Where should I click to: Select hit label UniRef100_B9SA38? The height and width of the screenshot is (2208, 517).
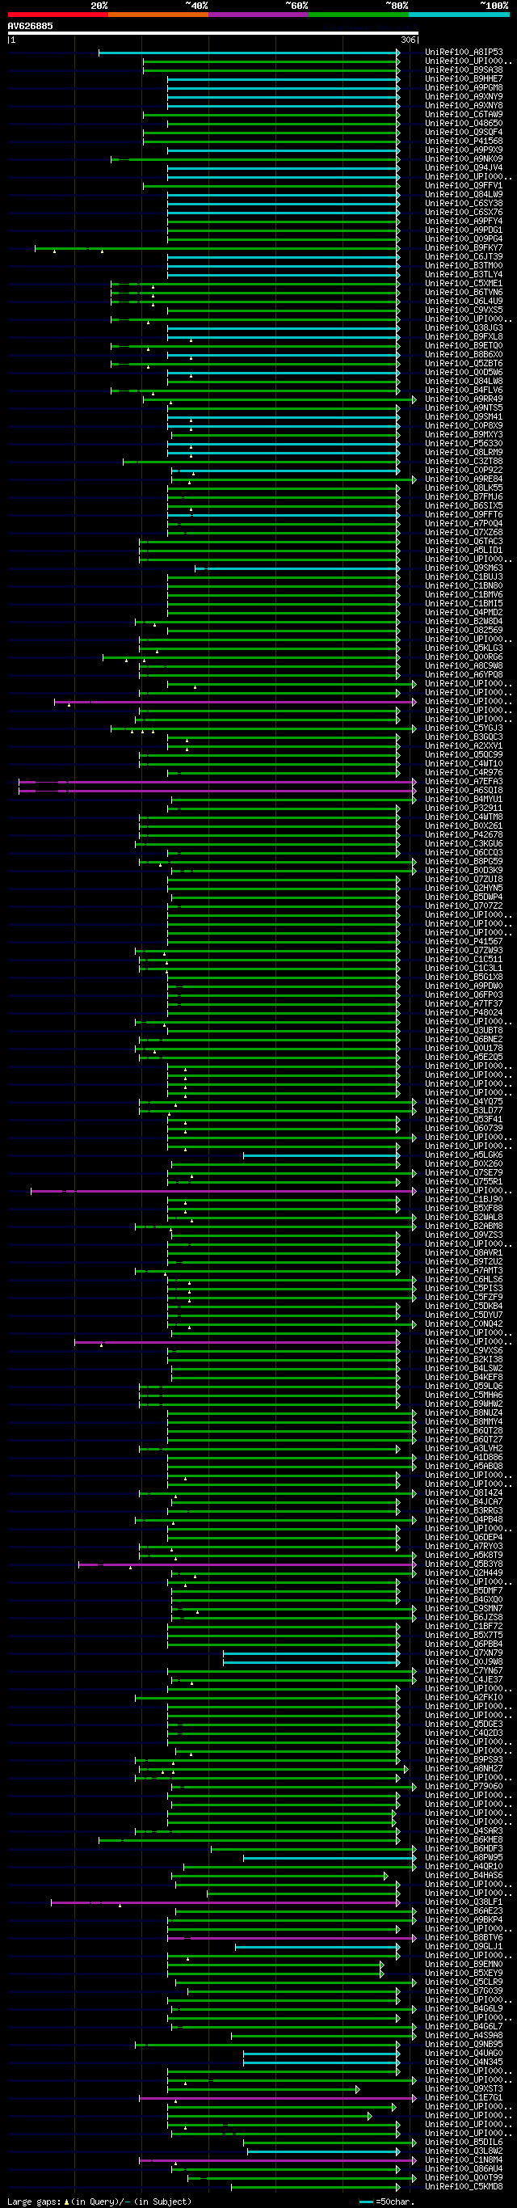point(464,70)
